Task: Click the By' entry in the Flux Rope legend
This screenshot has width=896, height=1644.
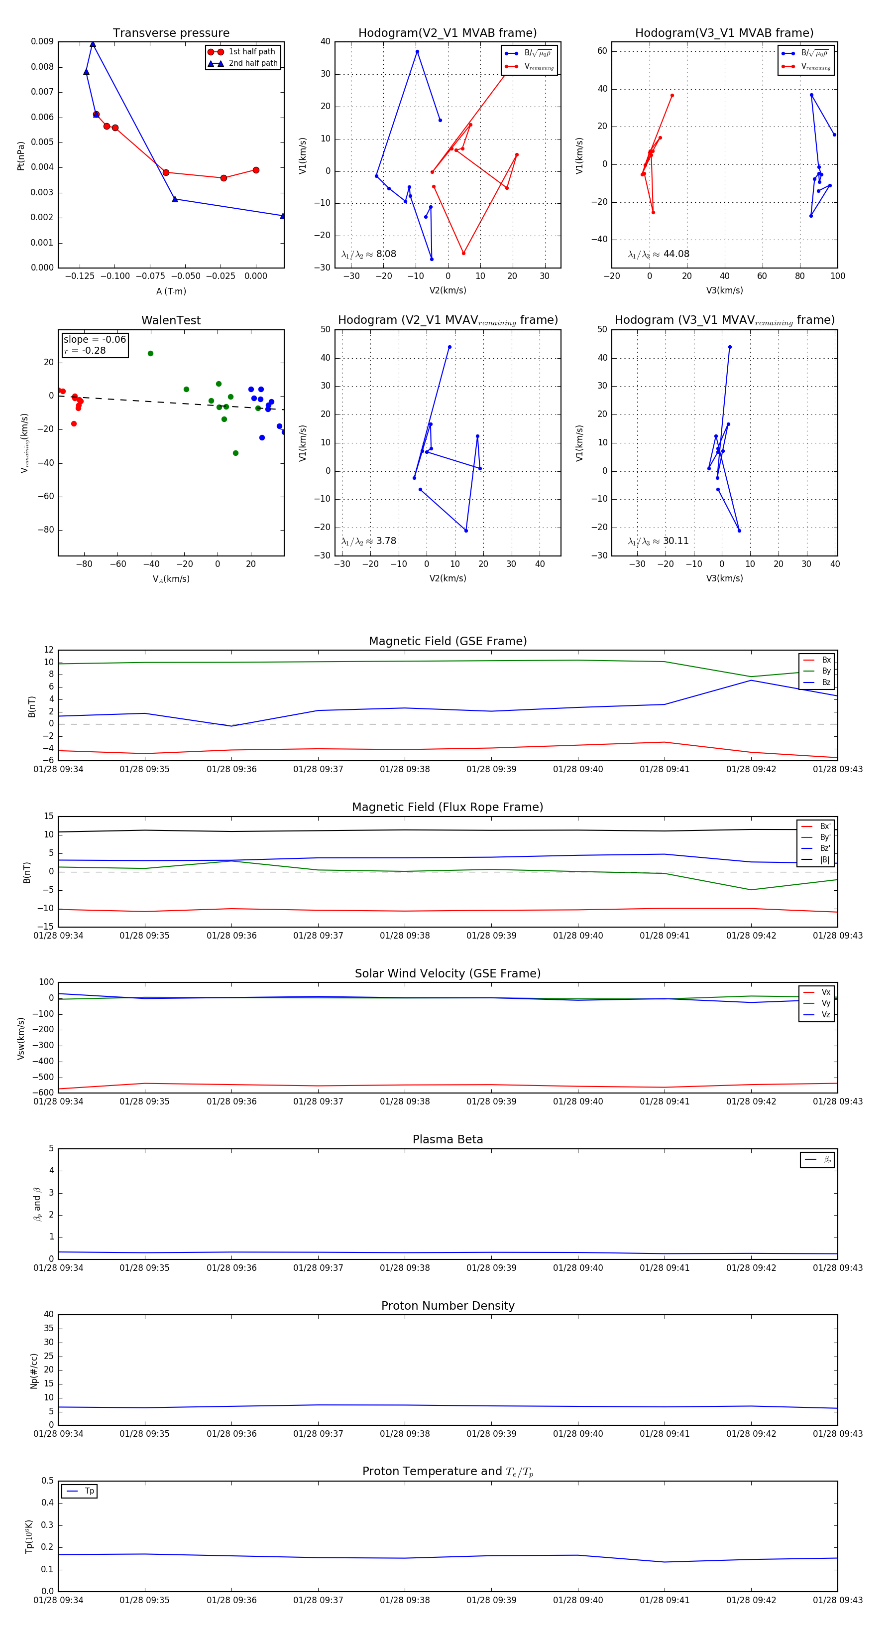Action: [816, 837]
